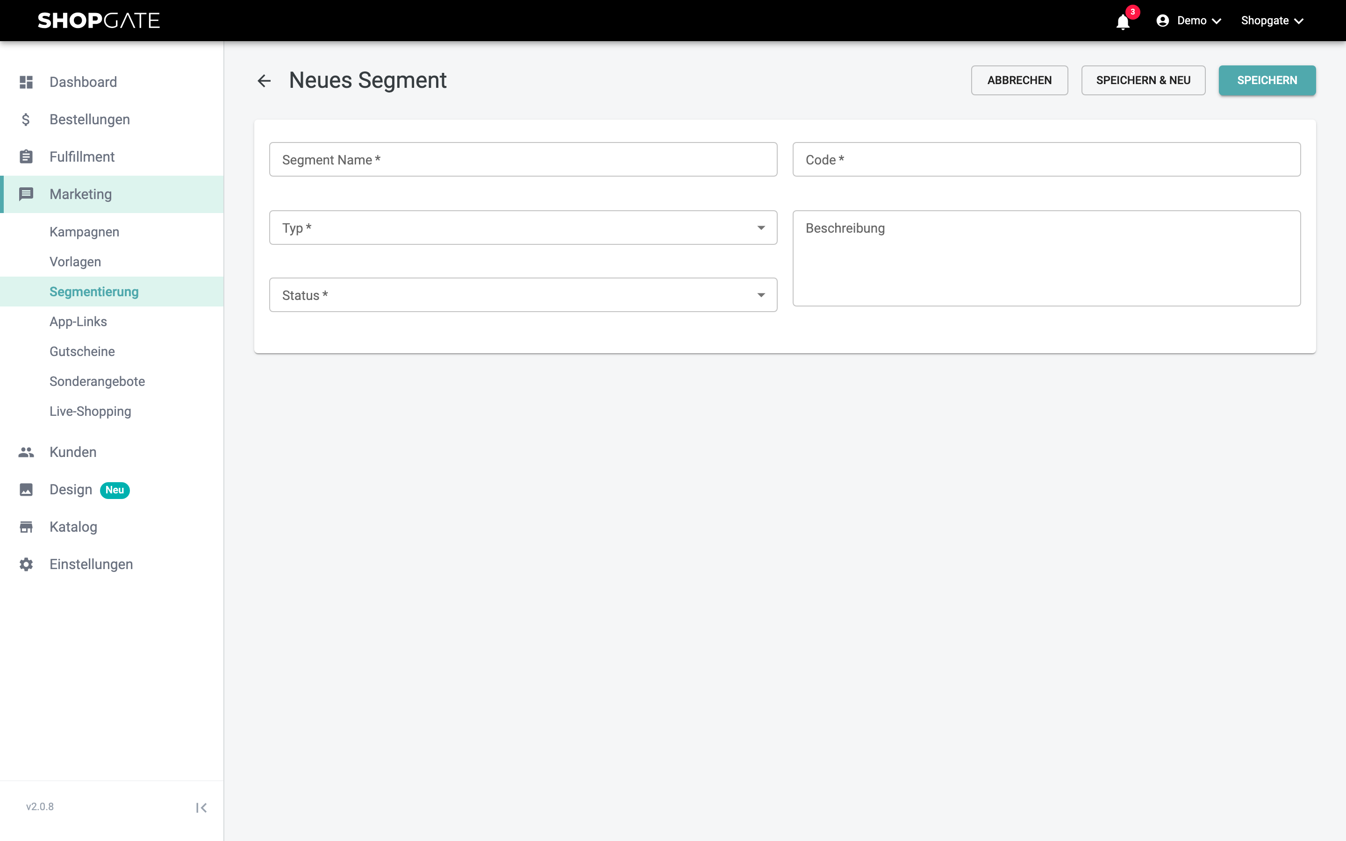1346x841 pixels.
Task: Click the teal SPEICHERN button
Action: pos(1267,80)
